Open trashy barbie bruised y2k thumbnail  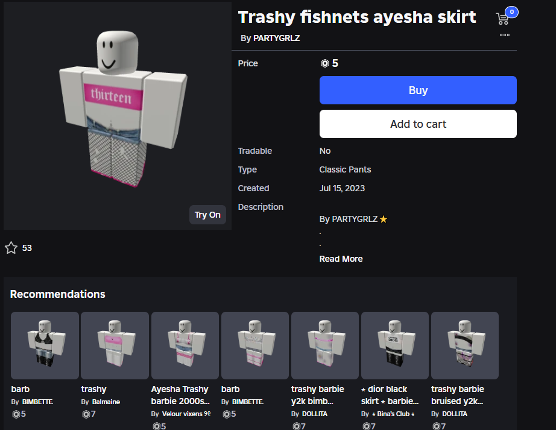(x=464, y=346)
